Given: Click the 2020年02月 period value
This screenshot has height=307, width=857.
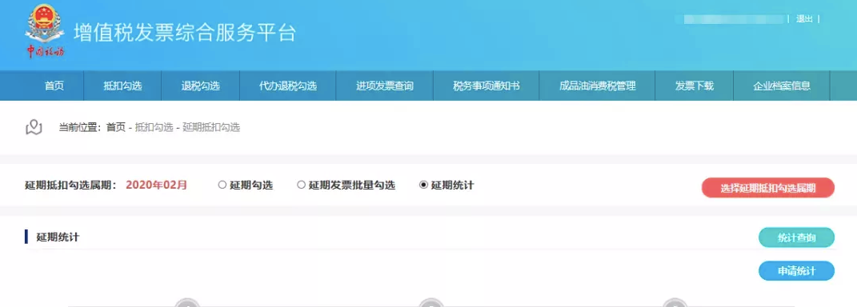Looking at the screenshot, I should 156,185.
